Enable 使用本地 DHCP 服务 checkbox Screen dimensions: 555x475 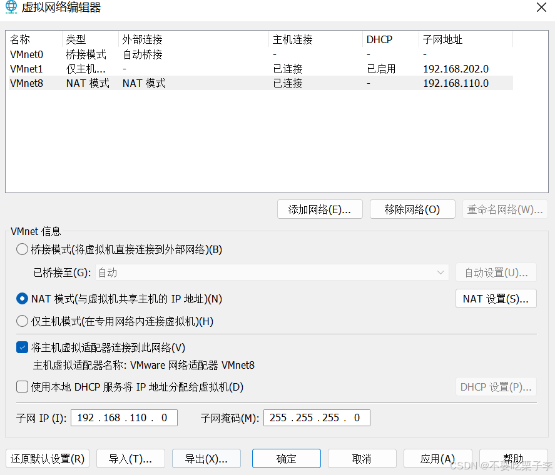tap(23, 387)
